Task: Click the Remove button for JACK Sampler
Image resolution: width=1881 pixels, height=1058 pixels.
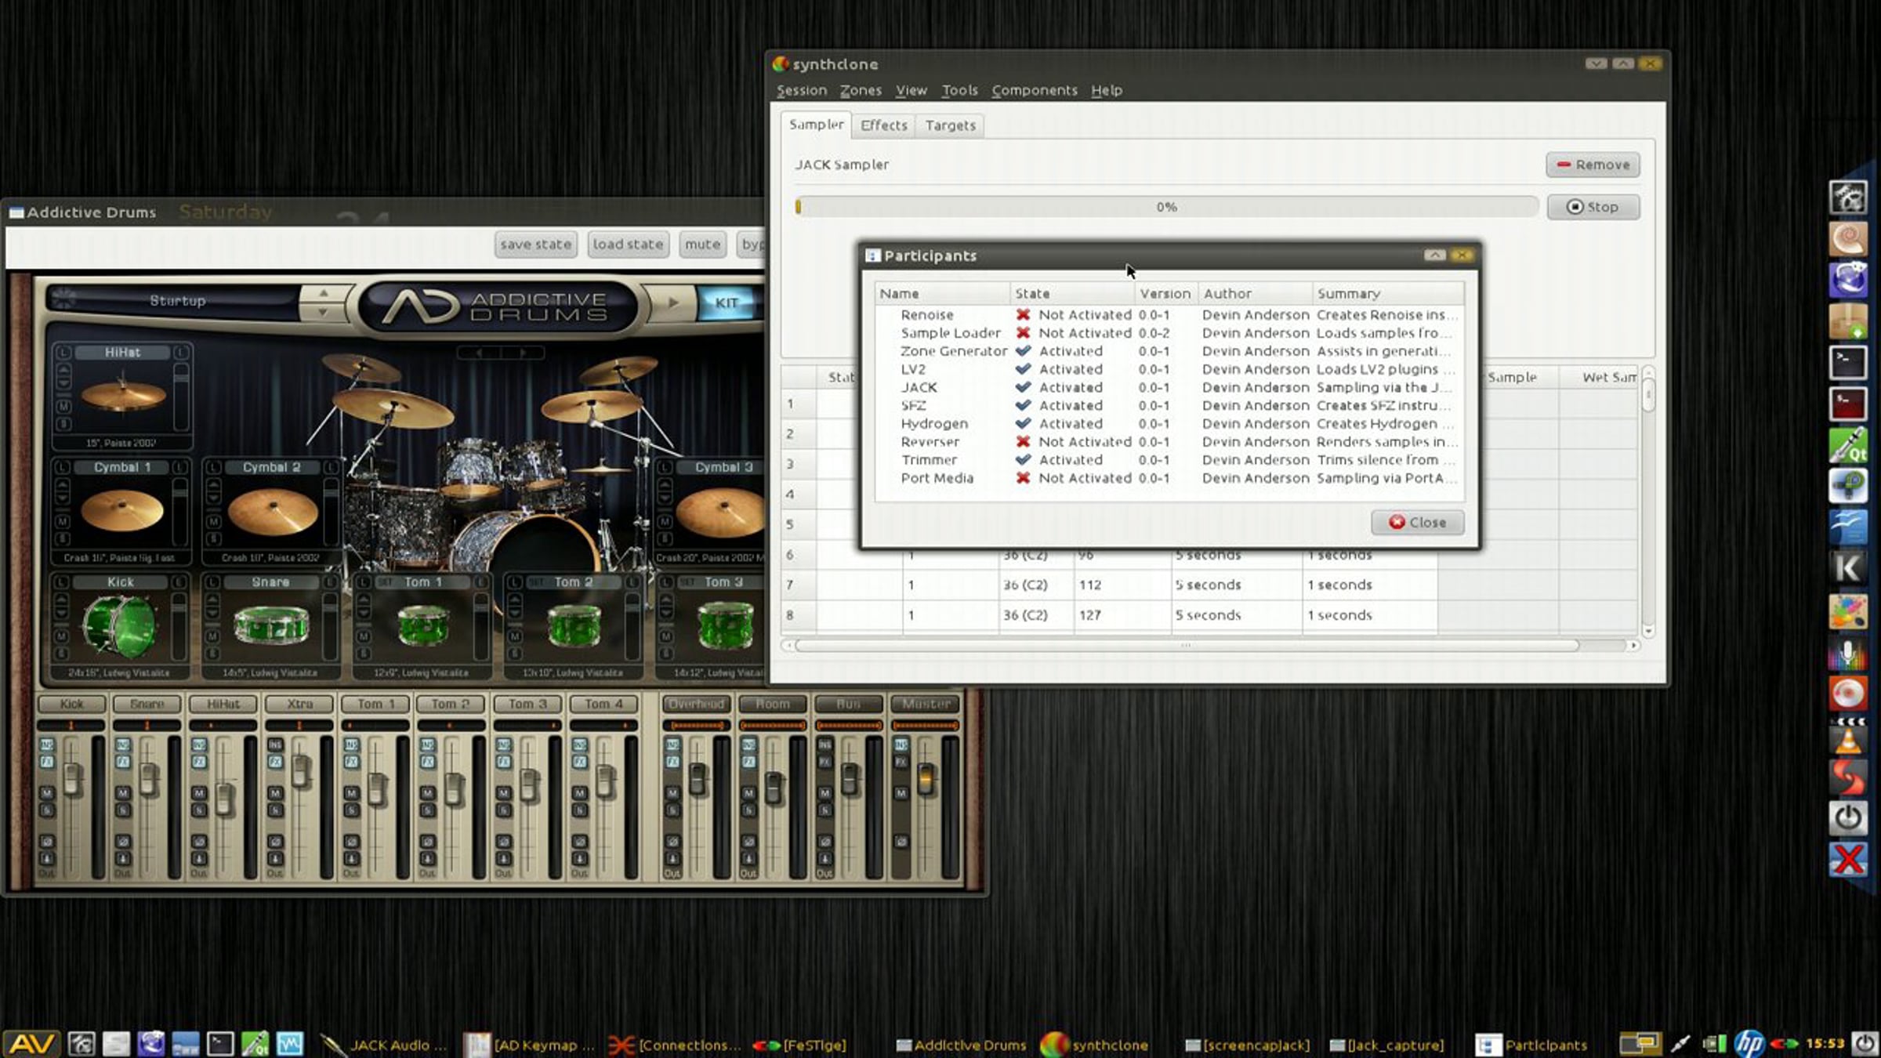Action: 1593,165
